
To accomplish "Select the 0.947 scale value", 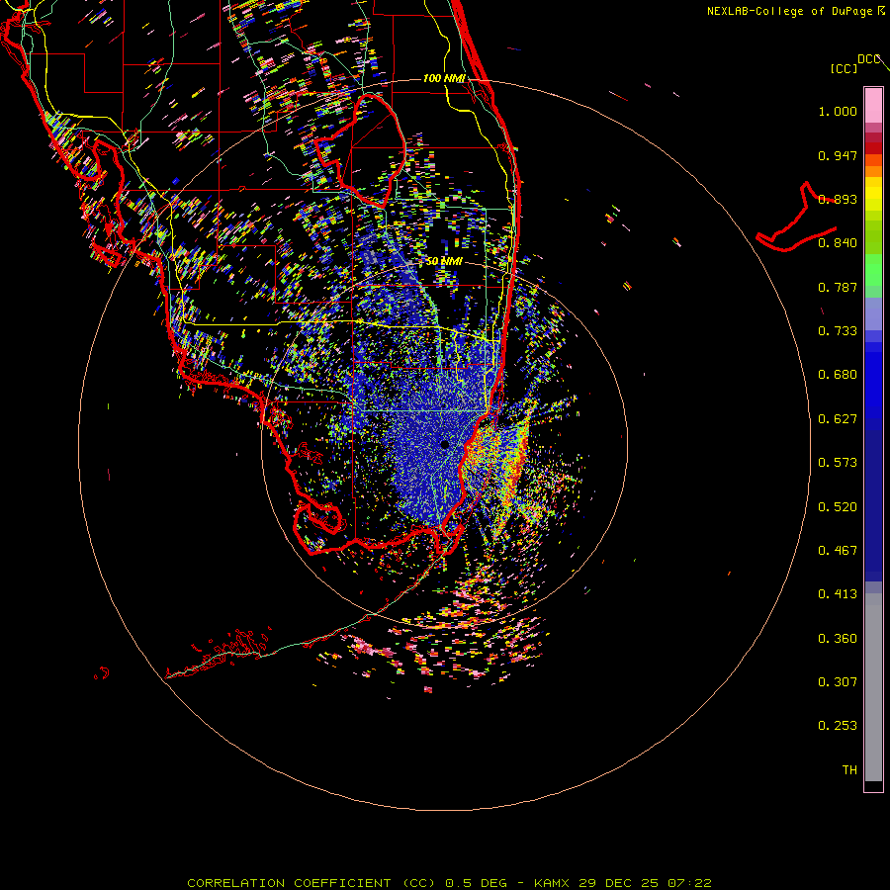I will (838, 155).
